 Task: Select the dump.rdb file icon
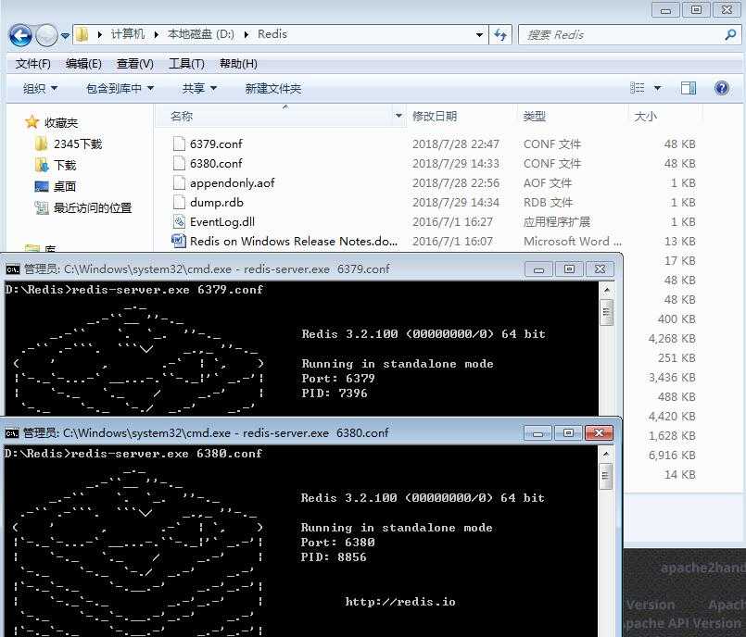coord(179,202)
